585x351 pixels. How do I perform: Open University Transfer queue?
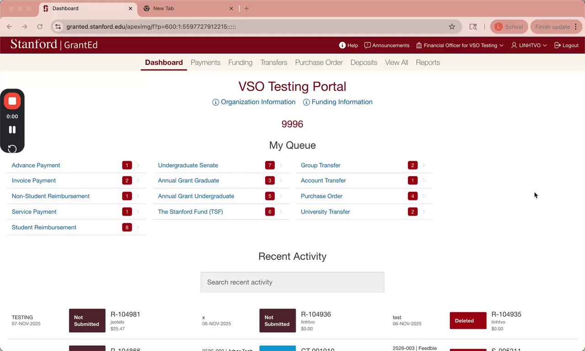point(325,212)
